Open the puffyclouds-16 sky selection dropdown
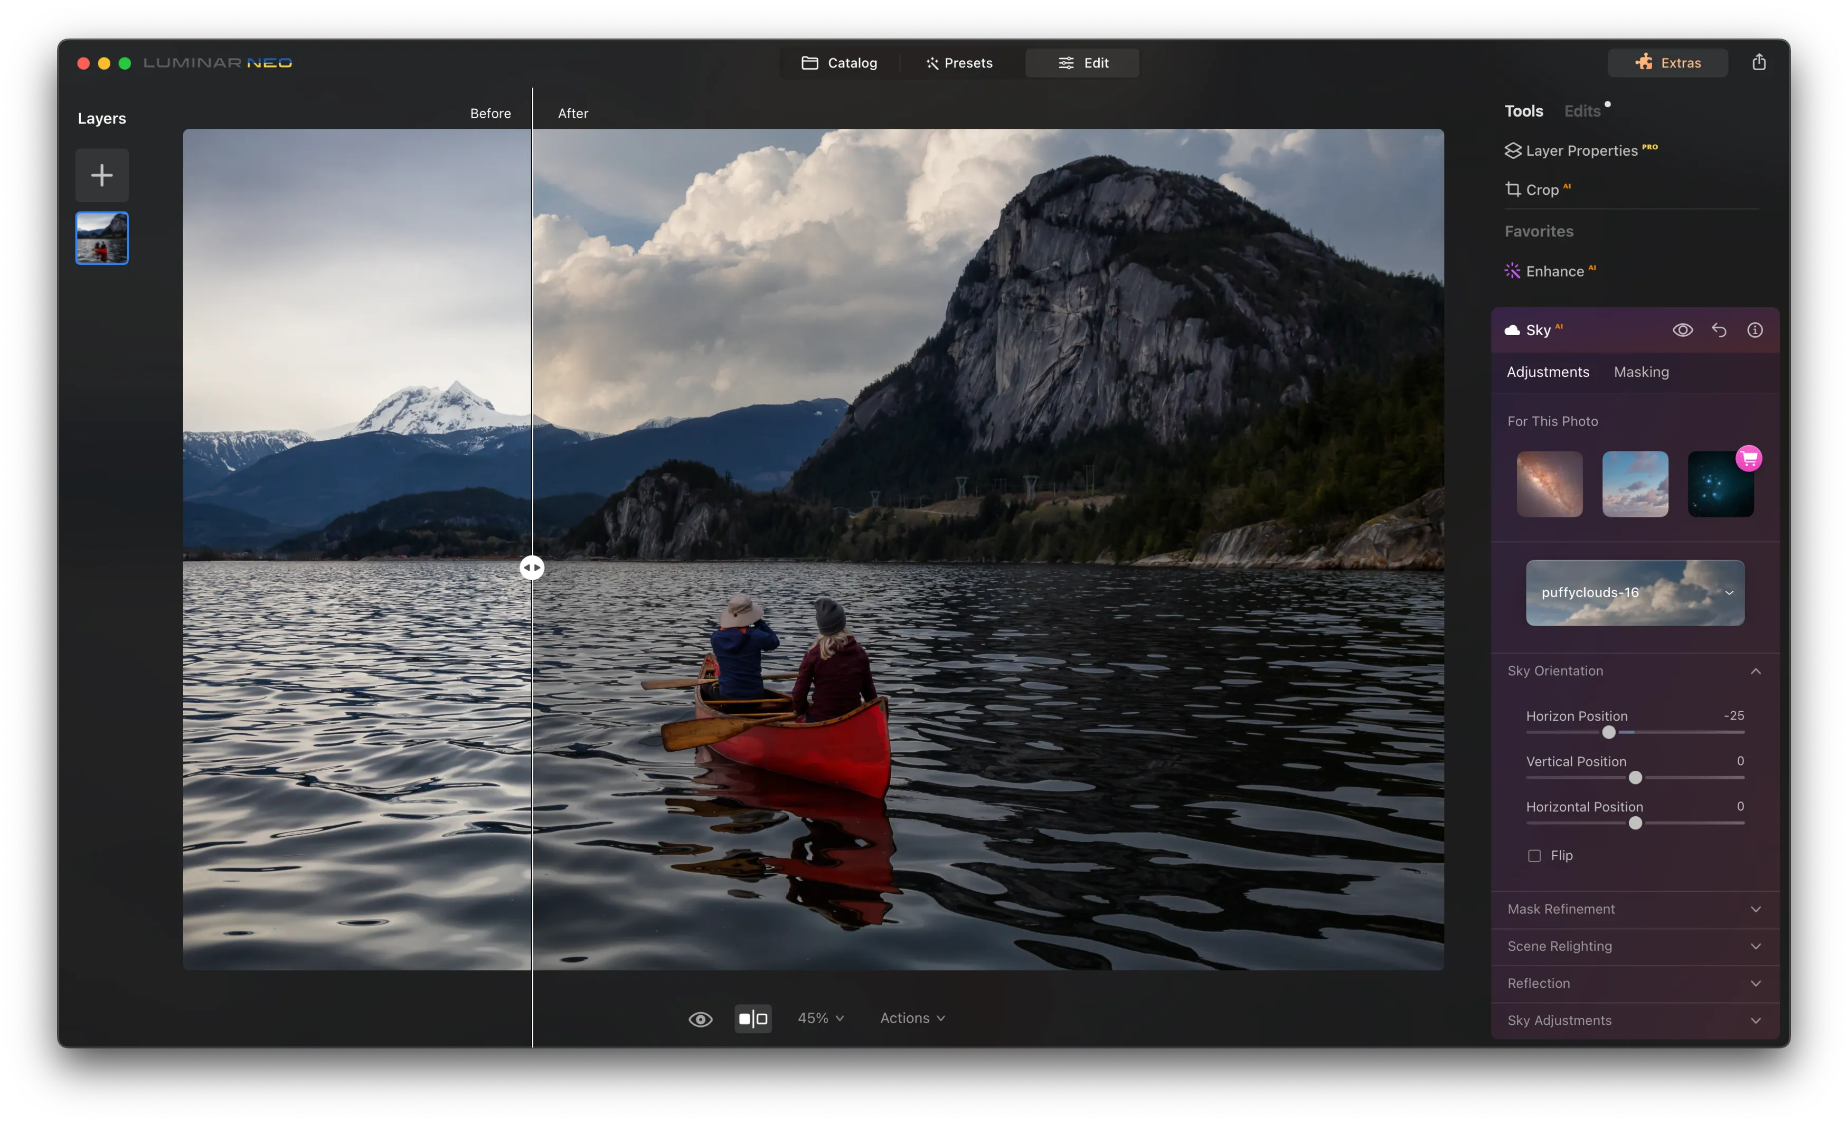The width and height of the screenshot is (1848, 1124). tap(1635, 592)
